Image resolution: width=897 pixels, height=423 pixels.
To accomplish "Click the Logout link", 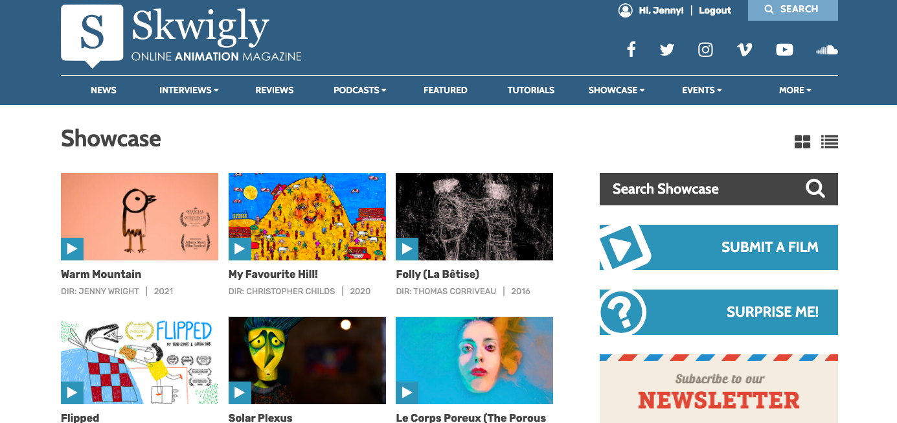I will [x=715, y=10].
